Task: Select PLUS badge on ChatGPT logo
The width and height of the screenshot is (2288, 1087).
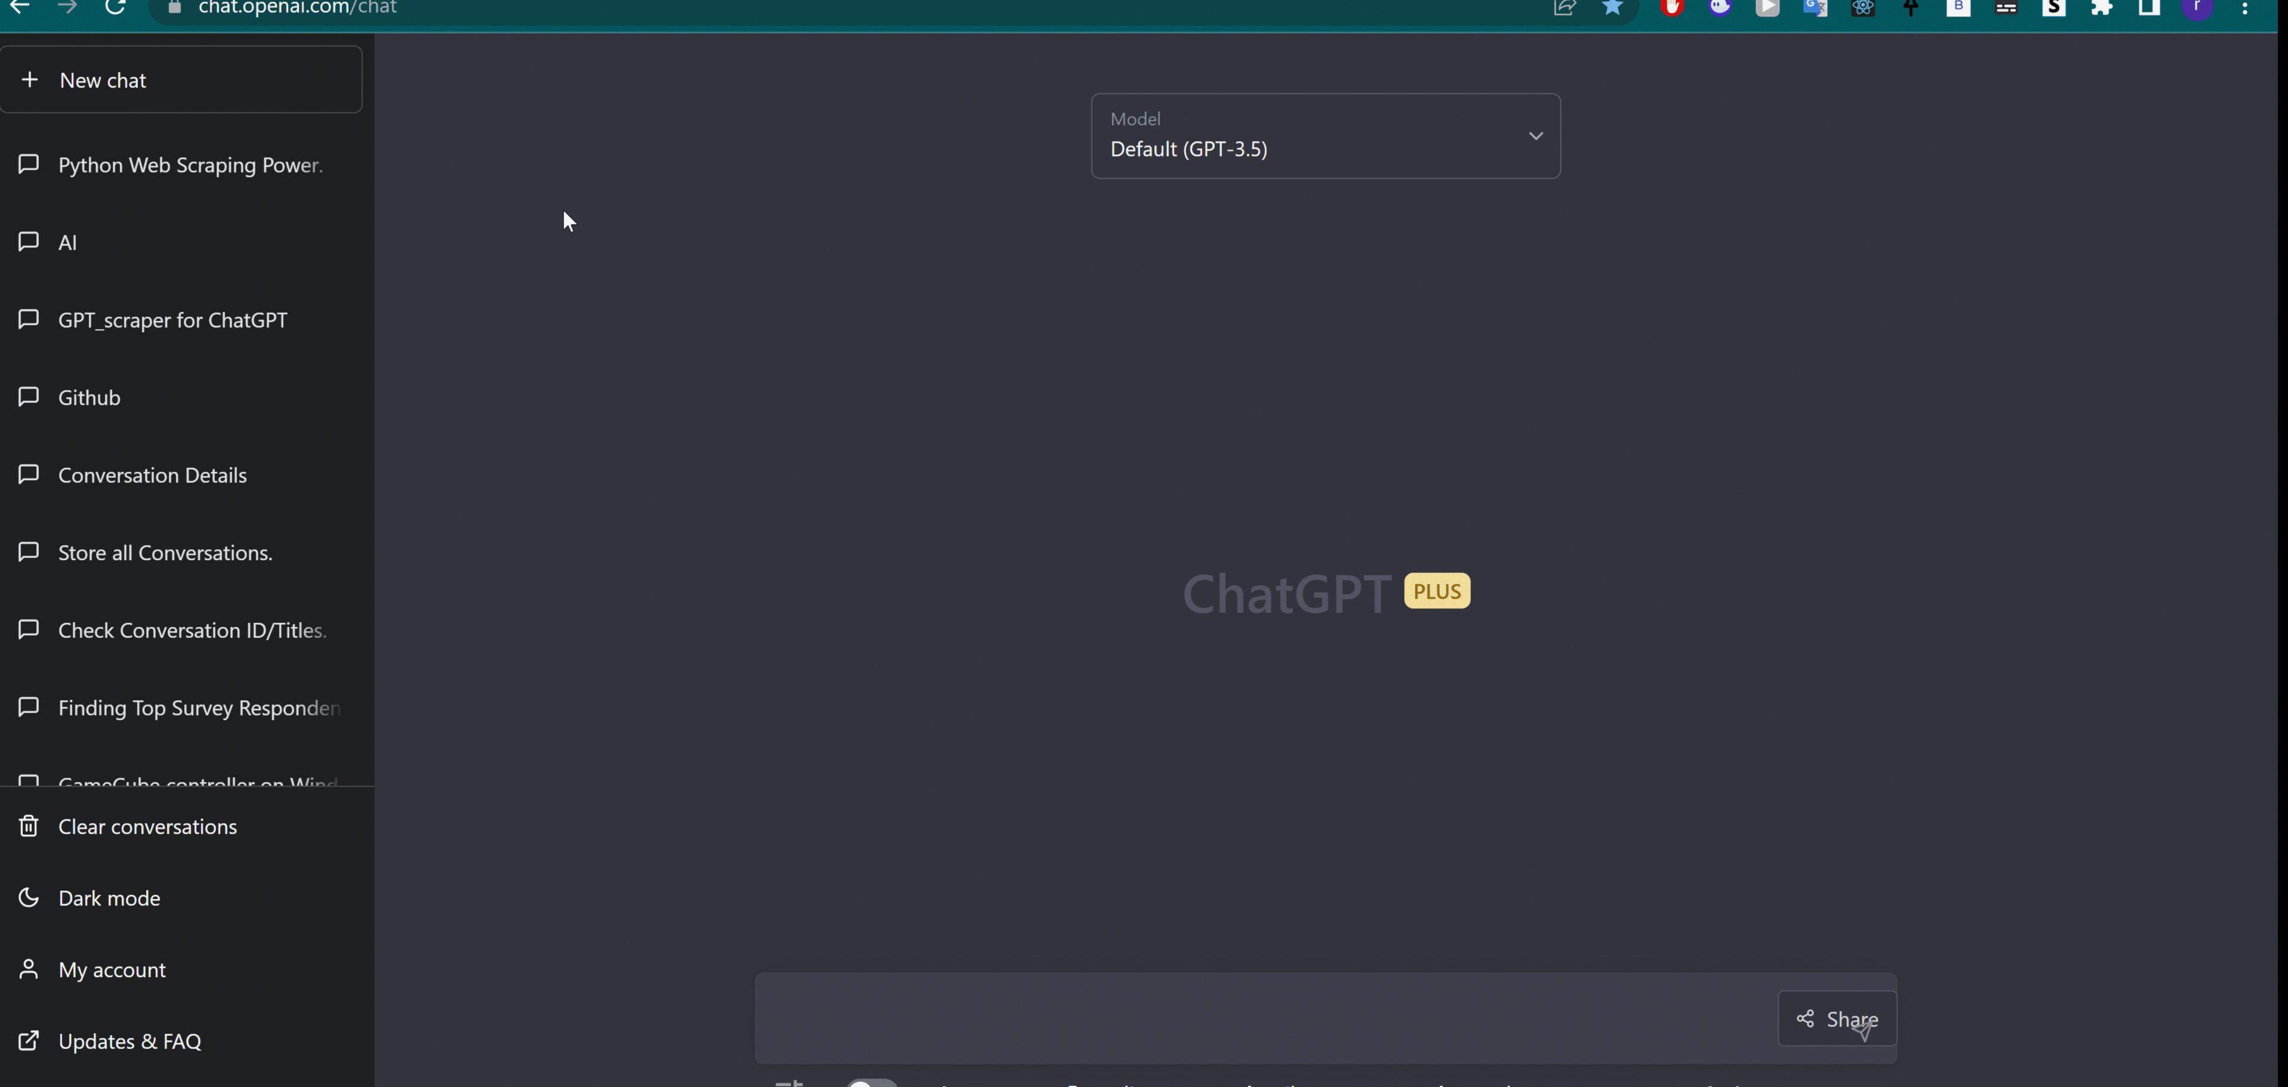Action: coord(1436,589)
